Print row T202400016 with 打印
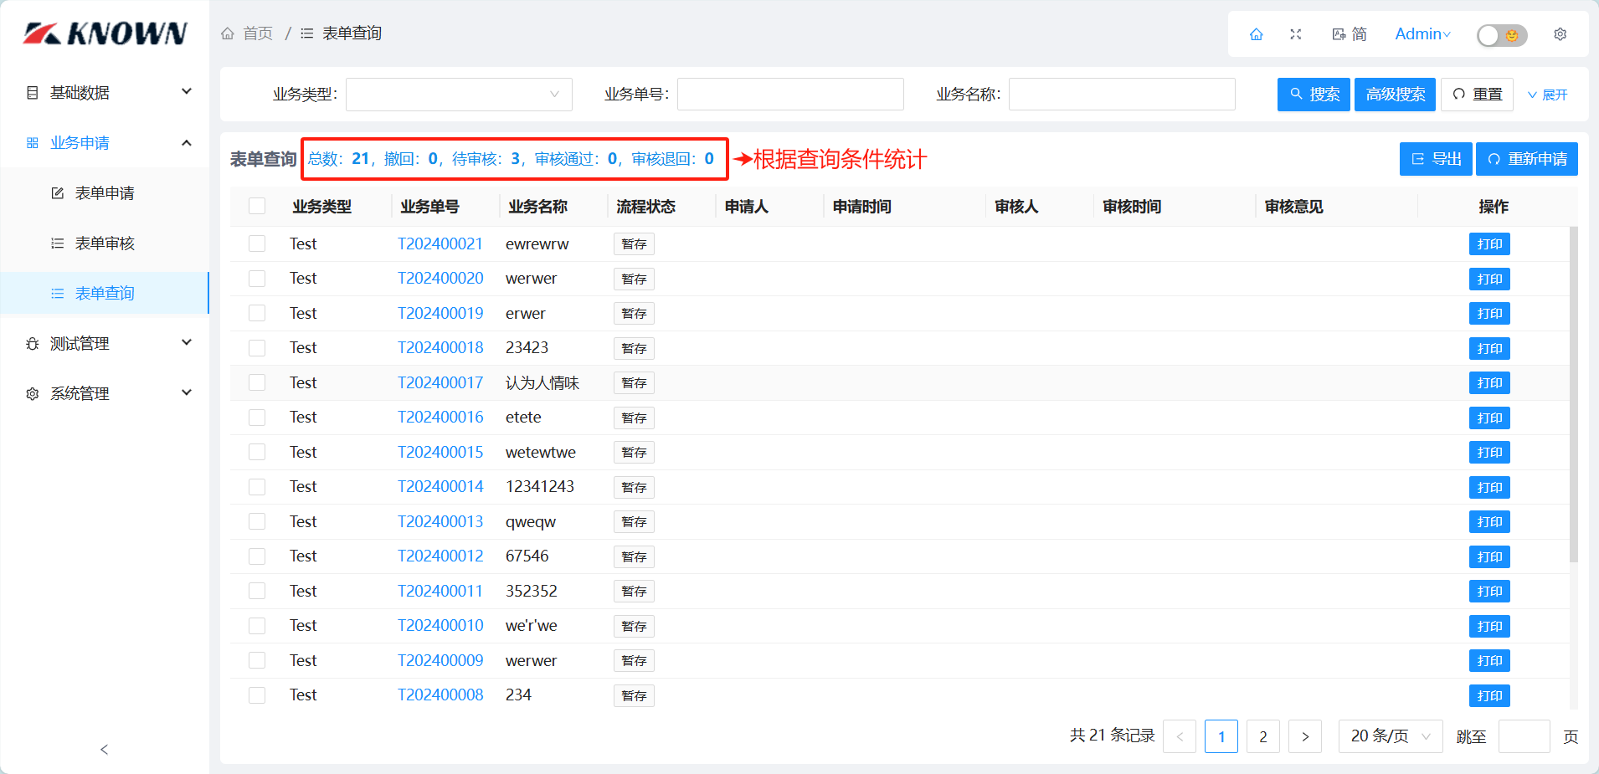The width and height of the screenshot is (1599, 774). (1489, 418)
